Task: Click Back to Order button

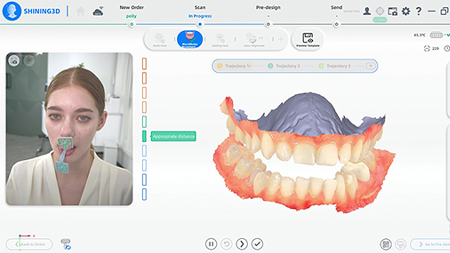Action: pos(30,244)
